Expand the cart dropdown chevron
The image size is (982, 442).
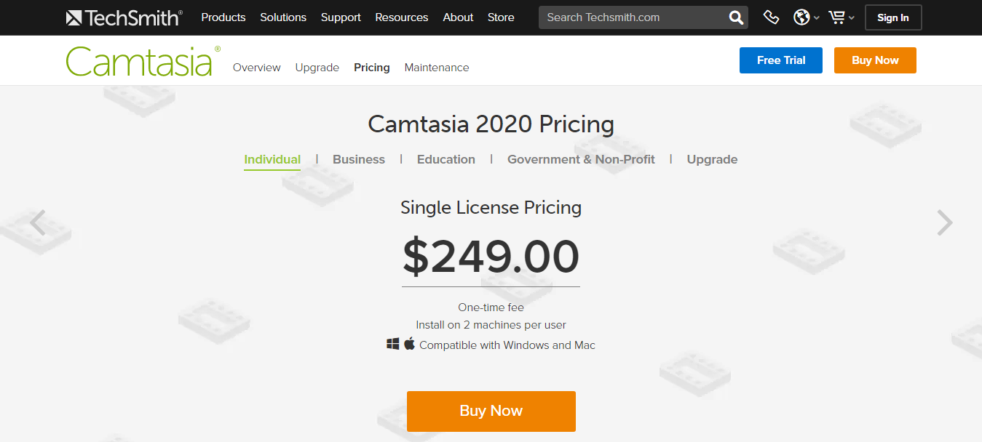850,18
